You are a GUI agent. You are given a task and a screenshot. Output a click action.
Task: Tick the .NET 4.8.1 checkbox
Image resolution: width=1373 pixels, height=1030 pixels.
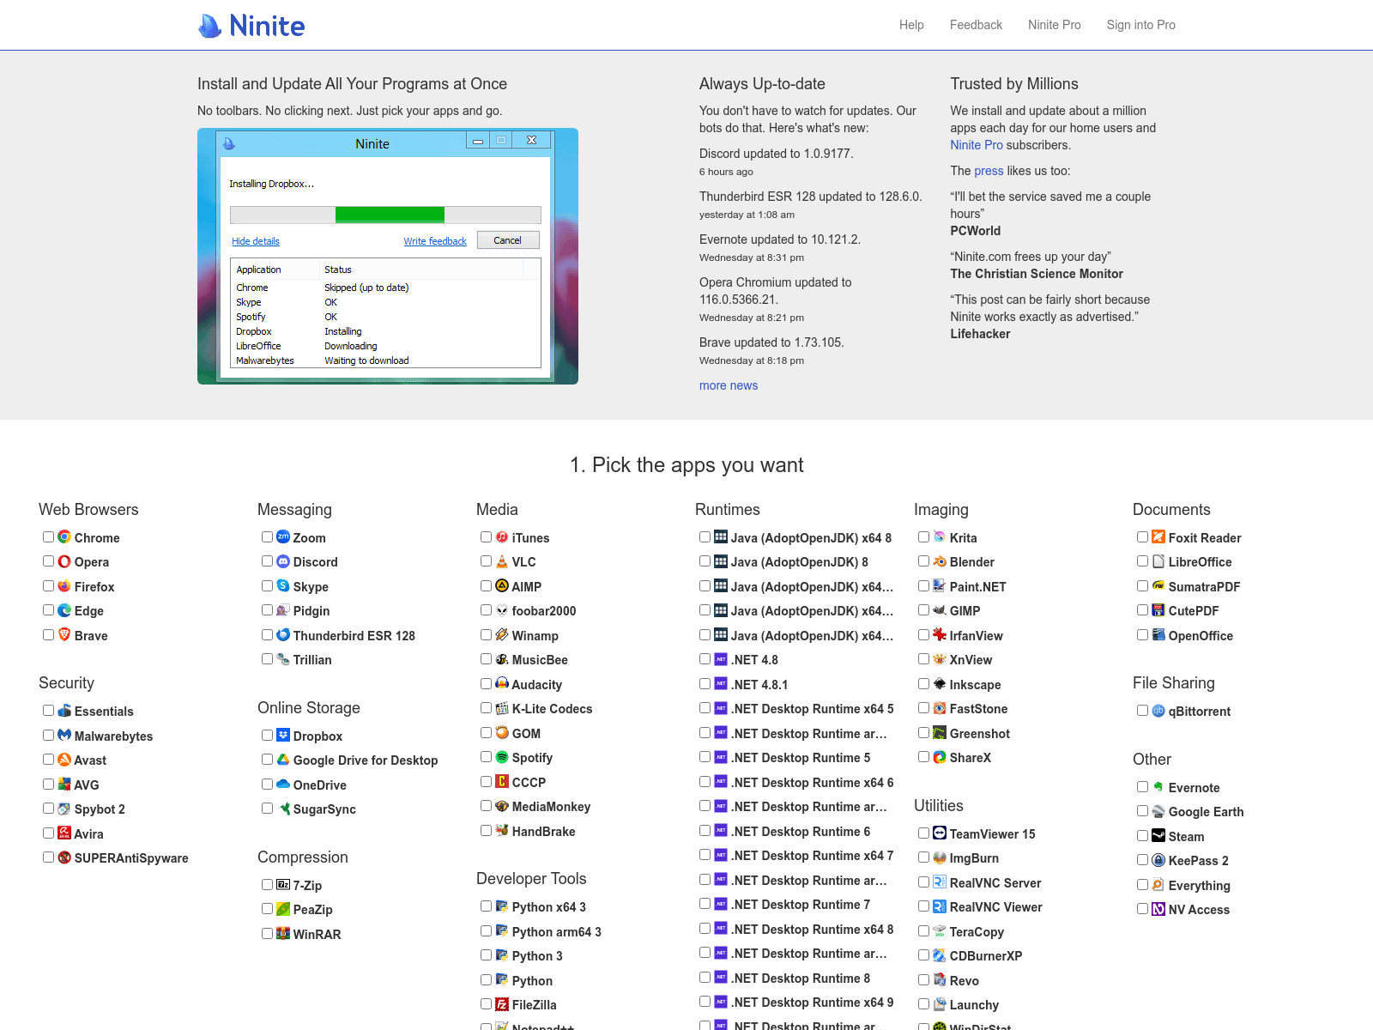(x=705, y=683)
